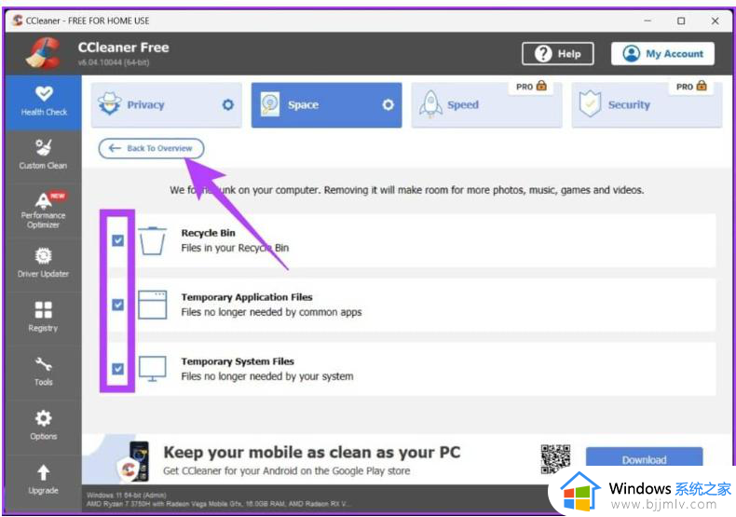
Task: Click the Recycle Bin trash icon
Action: pyautogui.click(x=153, y=240)
